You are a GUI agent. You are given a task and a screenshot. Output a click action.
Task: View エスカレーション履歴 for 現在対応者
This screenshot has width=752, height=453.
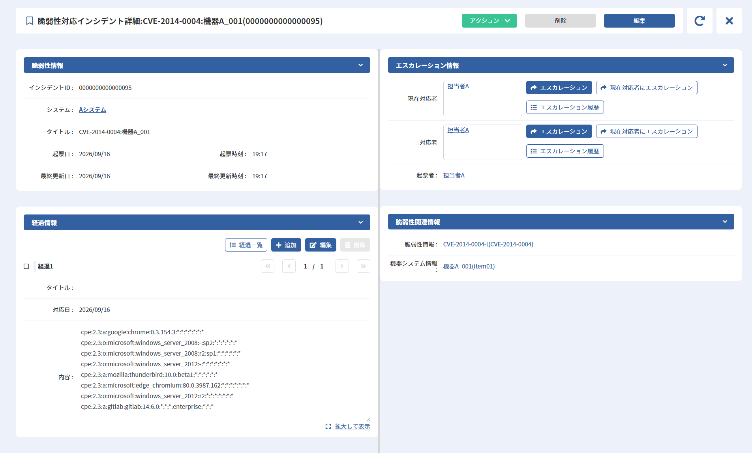565,108
